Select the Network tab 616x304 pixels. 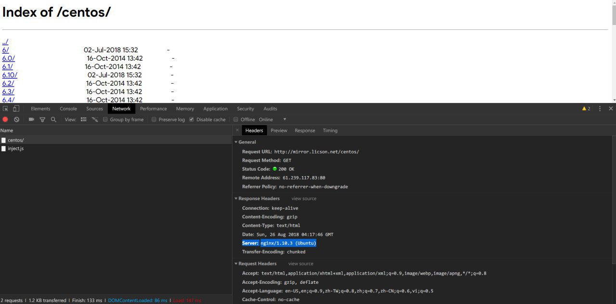click(121, 109)
